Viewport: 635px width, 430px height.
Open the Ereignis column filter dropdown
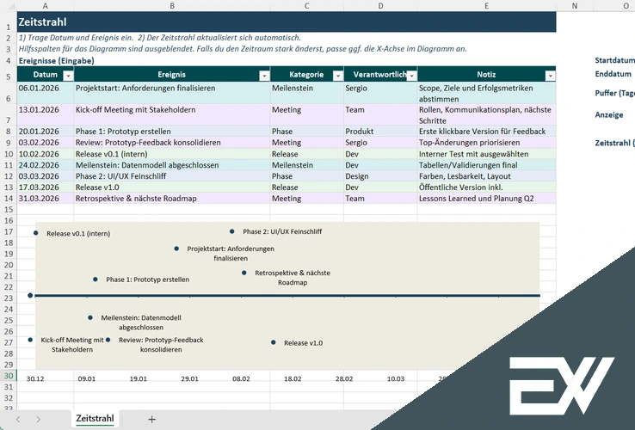(263, 76)
